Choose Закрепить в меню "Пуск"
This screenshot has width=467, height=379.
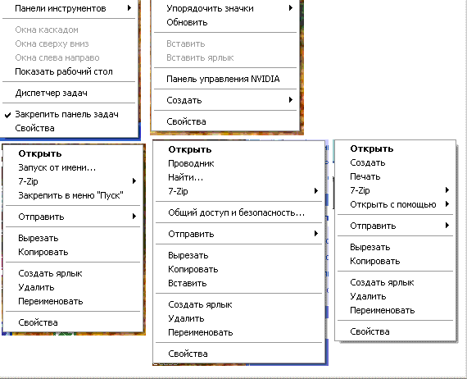pyautogui.click(x=73, y=195)
